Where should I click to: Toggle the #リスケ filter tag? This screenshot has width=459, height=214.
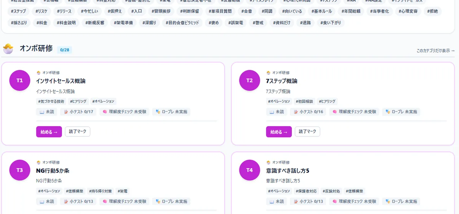(41, 11)
